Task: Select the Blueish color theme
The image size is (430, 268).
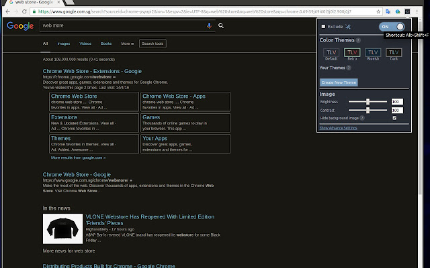Action: click(x=373, y=54)
